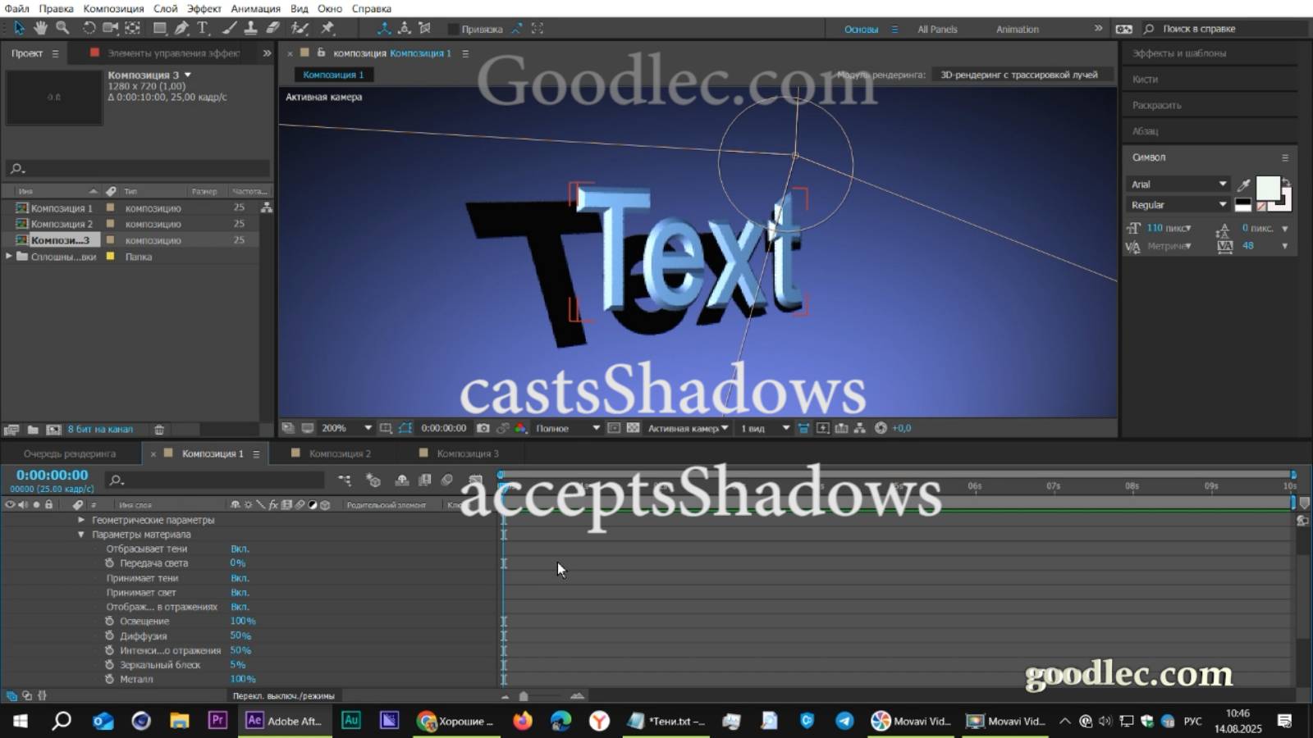Open the 'Активная камера' view dropdown
This screenshot has width=1313, height=738.
(x=688, y=427)
